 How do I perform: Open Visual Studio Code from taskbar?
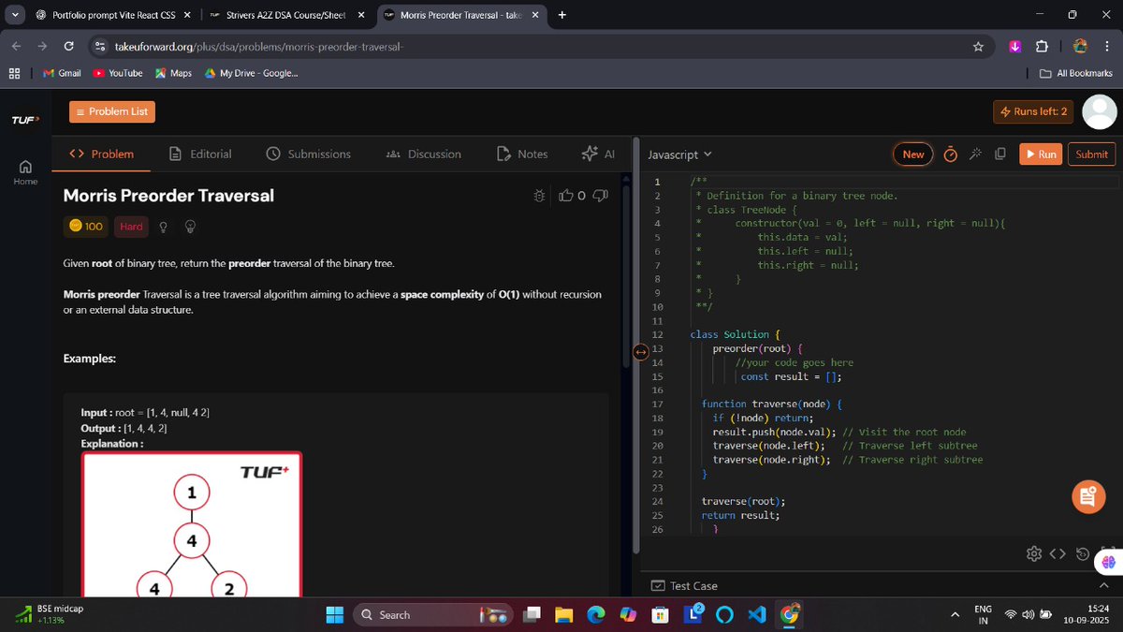pos(757,614)
